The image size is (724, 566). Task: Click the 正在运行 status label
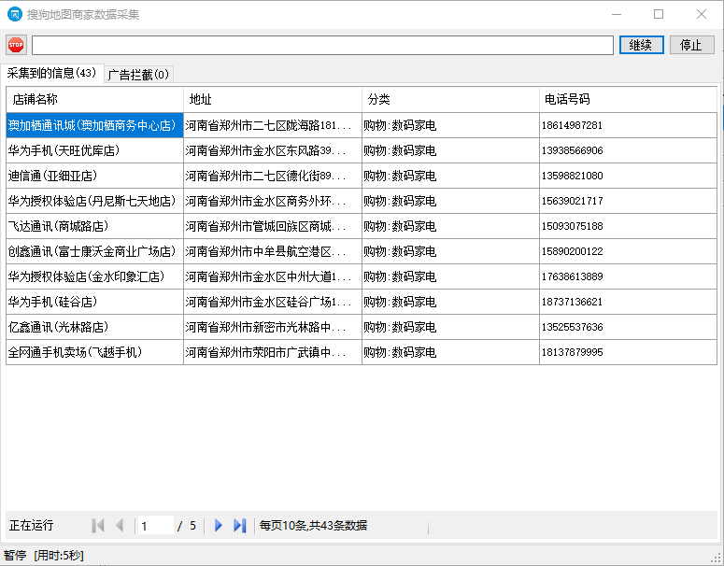pos(32,526)
